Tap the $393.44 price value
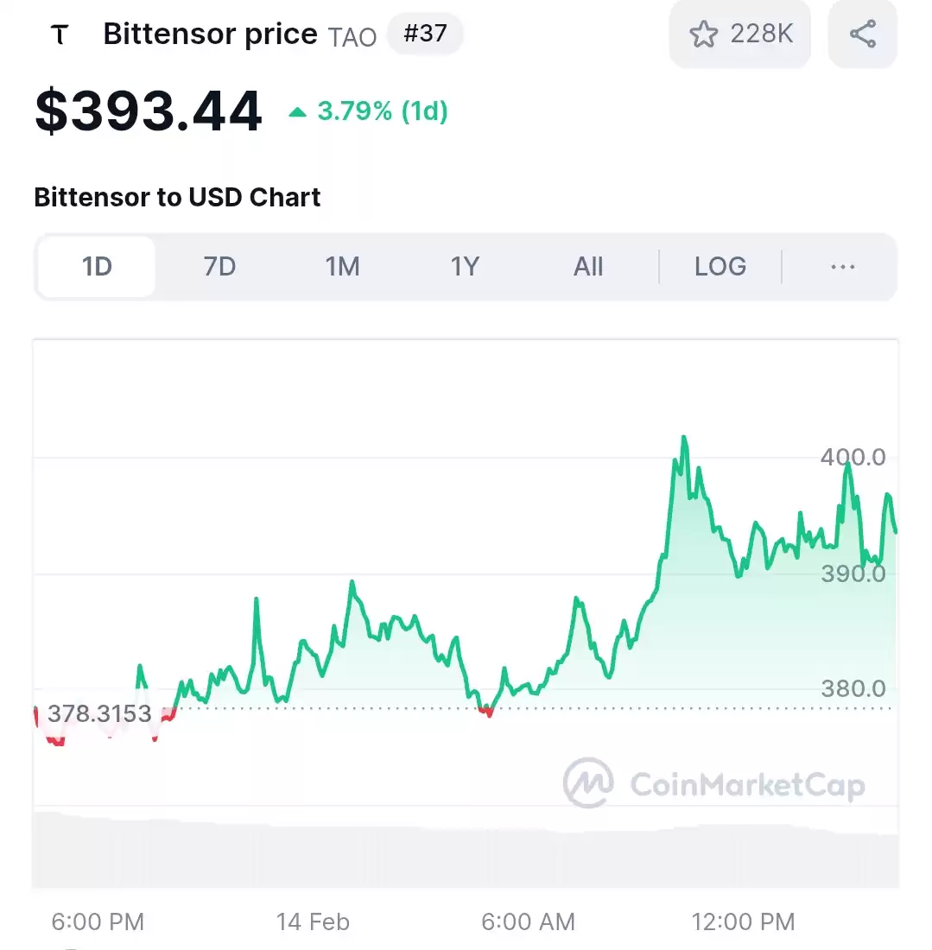 tap(149, 111)
